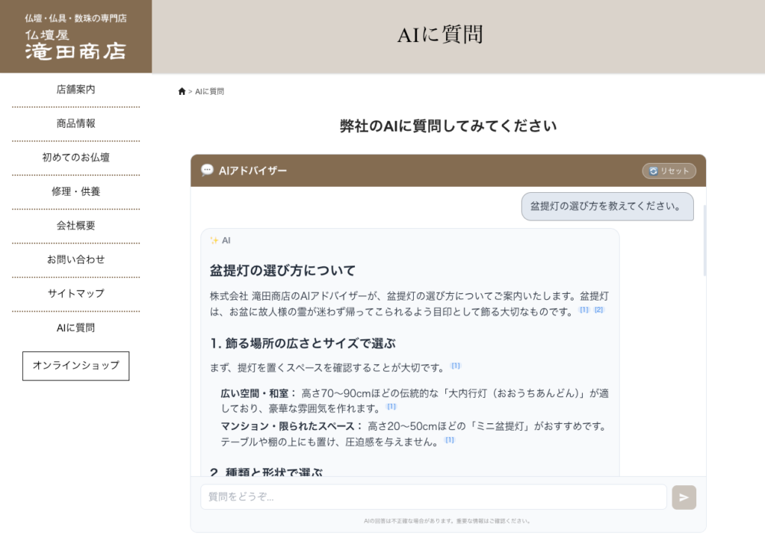This screenshot has height=551, width=765.
Task: Open 店舗案内 in sidebar menu
Action: [x=75, y=89]
